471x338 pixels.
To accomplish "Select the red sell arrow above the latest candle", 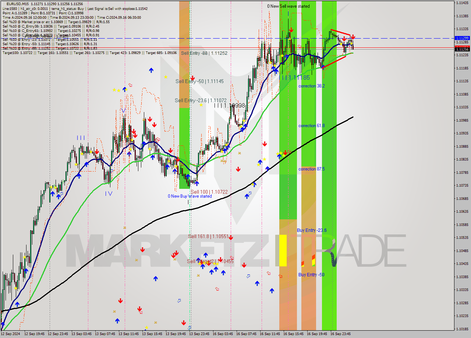I will (x=353, y=37).
